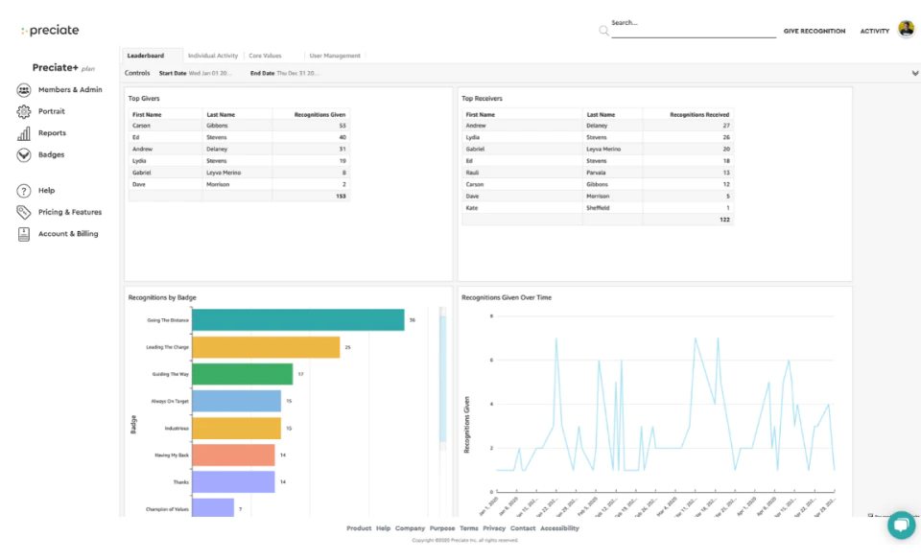
Task: Switch to the Individual Activity tab
Action: pyautogui.click(x=213, y=56)
